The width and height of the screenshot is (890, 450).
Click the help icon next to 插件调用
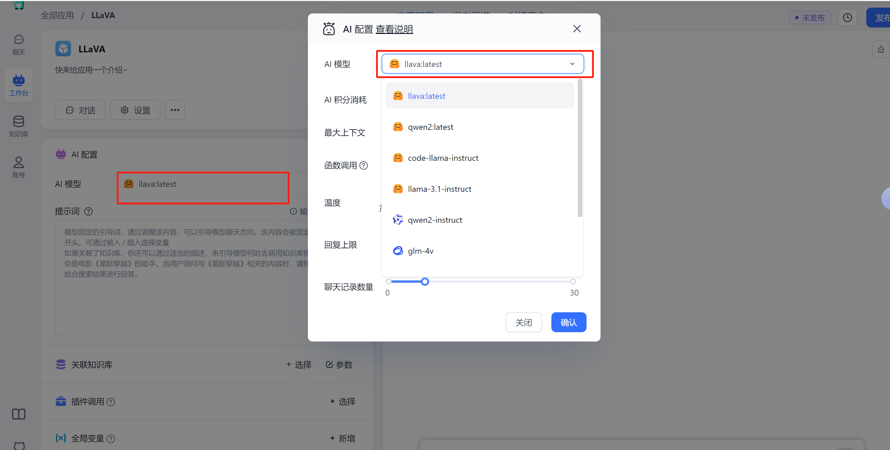point(111,402)
